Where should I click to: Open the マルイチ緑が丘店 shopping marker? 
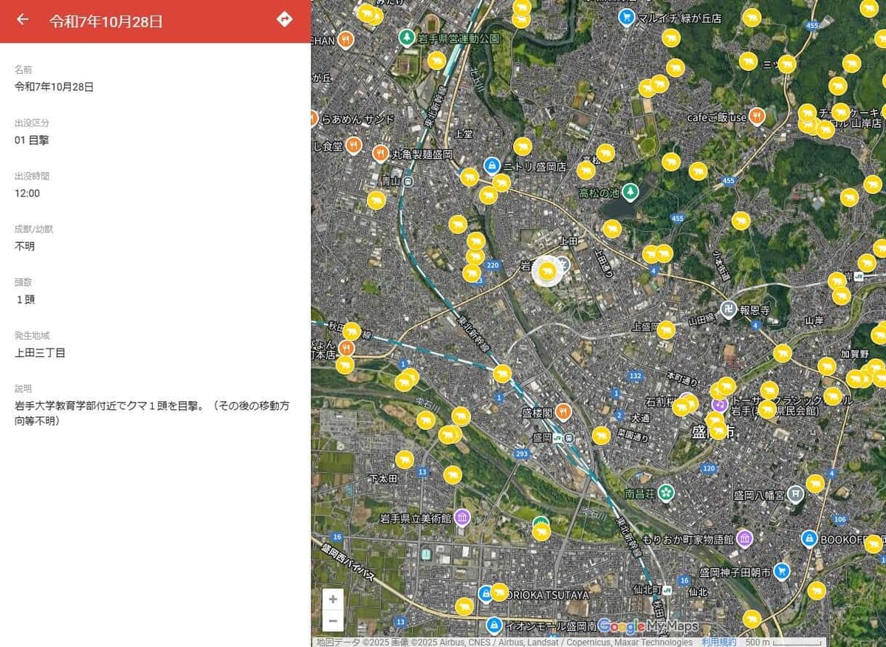(626, 18)
